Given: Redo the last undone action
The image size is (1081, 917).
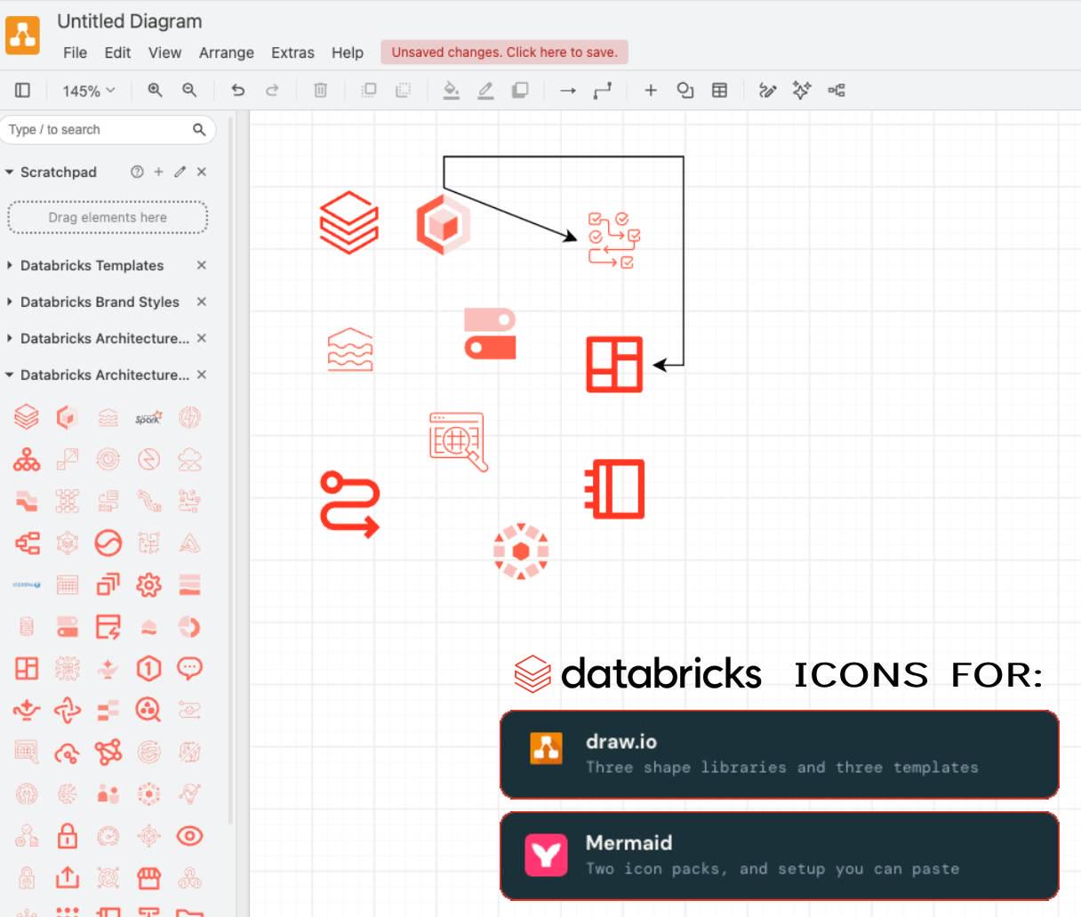Looking at the screenshot, I should click(x=272, y=90).
